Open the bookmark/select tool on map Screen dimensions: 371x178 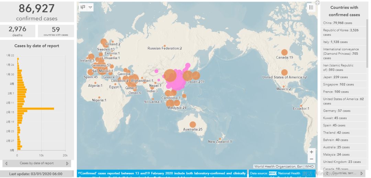pos(83,7)
